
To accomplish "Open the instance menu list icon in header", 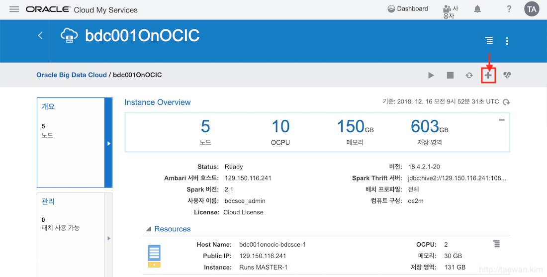I will (x=489, y=41).
